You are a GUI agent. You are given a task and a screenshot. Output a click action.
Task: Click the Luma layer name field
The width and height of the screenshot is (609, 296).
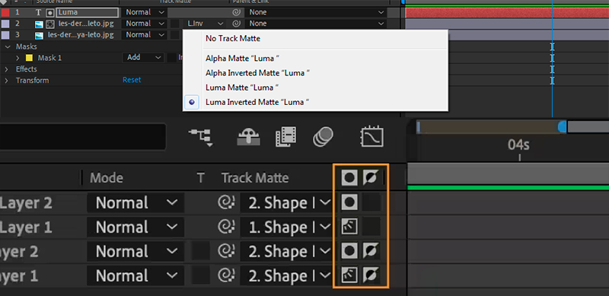coord(88,12)
